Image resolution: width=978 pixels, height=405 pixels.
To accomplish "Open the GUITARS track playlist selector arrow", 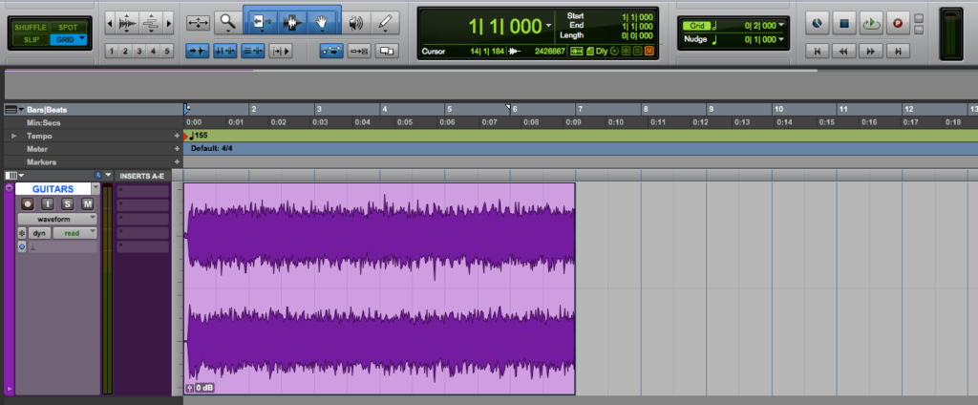I will [x=96, y=188].
